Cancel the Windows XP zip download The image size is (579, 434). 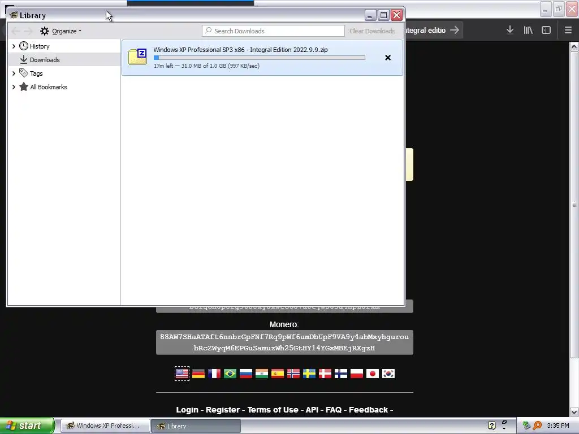click(x=388, y=58)
